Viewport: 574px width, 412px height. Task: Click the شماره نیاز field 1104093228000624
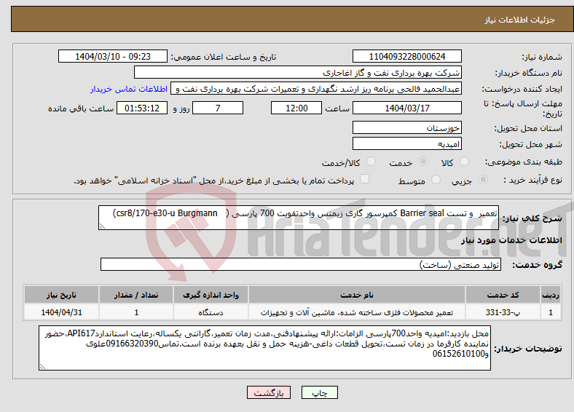tap(406, 56)
